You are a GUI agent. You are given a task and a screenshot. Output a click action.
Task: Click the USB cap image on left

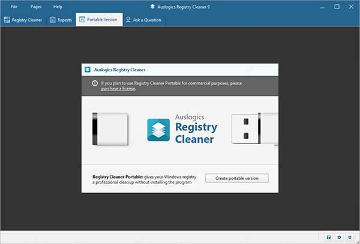pos(110,129)
